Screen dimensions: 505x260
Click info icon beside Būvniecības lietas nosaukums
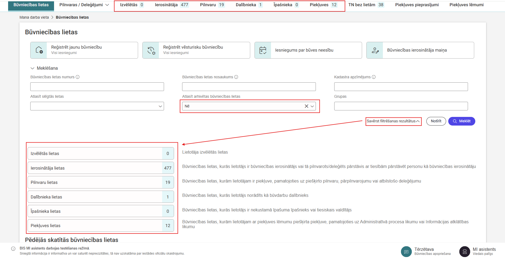coord(236,77)
